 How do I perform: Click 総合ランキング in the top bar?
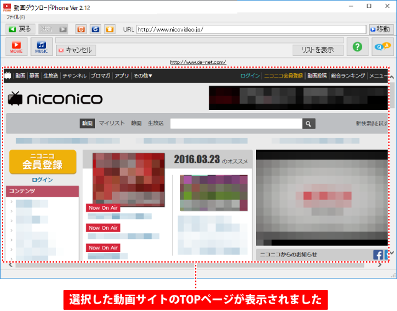(348, 76)
